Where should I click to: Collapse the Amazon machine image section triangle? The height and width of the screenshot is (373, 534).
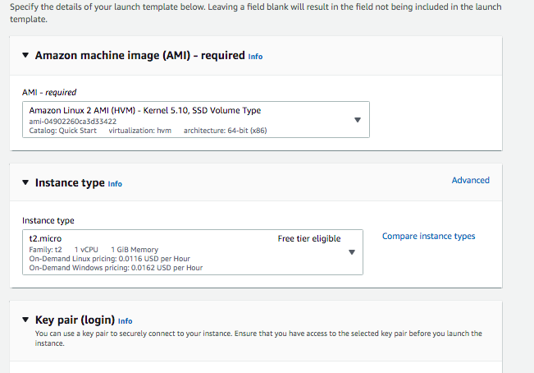[25, 56]
